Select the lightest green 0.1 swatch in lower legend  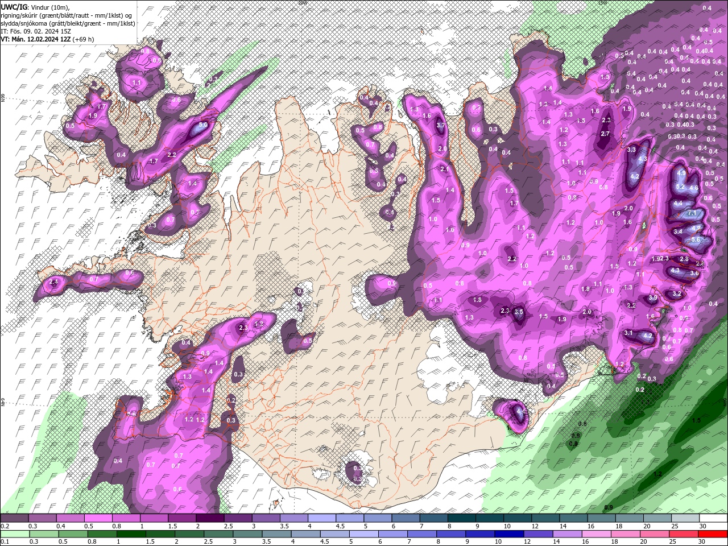15,534
